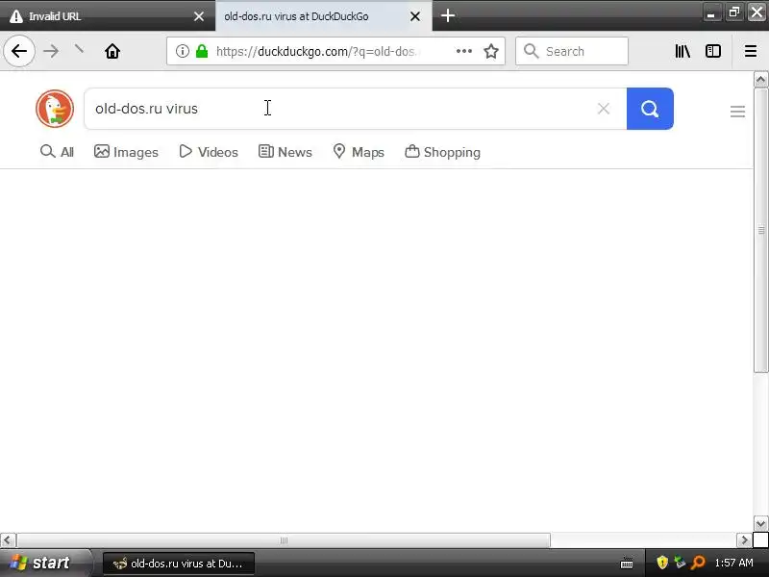
Task: Minimize the Firefox window
Action: coord(711,13)
